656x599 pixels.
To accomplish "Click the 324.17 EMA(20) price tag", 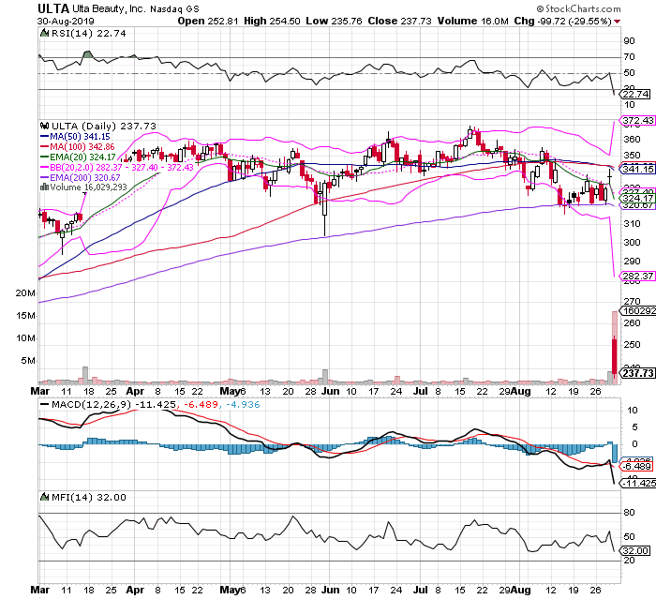I will (638, 198).
